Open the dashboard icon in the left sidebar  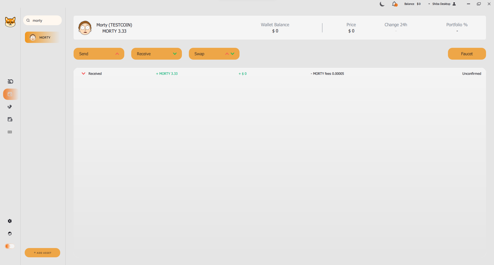click(x=10, y=81)
